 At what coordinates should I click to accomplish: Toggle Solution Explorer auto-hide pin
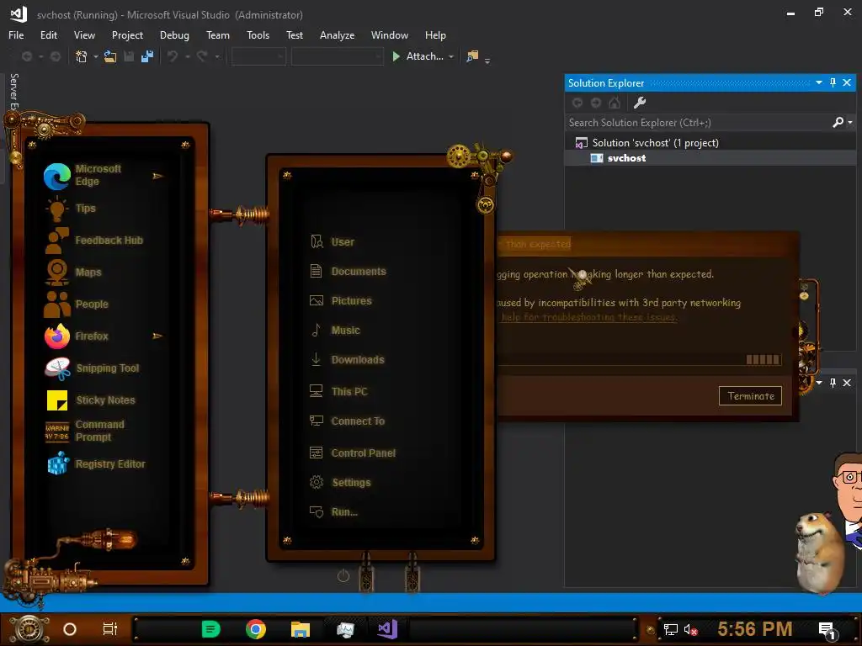(x=833, y=82)
